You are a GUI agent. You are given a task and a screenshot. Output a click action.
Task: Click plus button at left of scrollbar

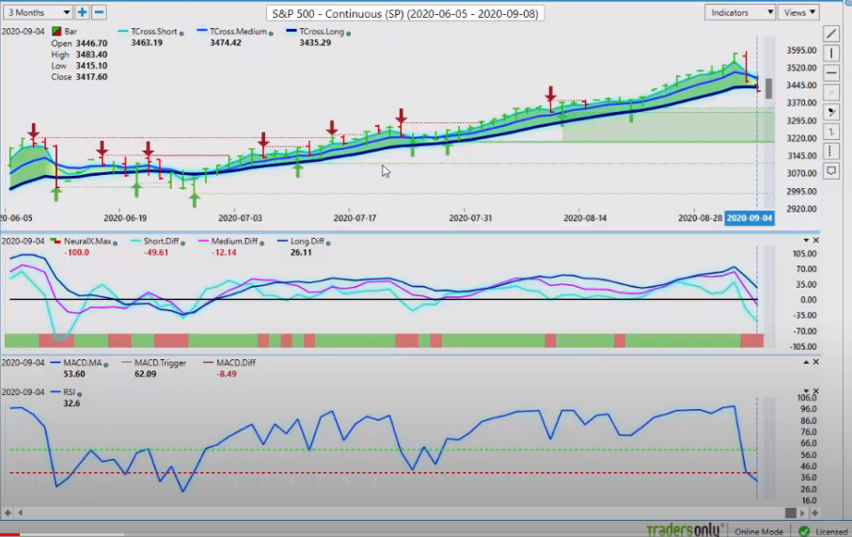8,513
